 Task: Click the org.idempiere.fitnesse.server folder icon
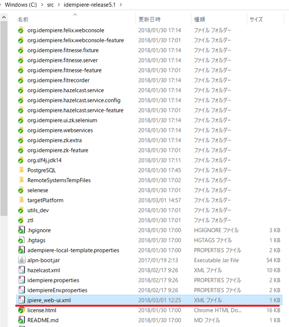(x=21, y=60)
